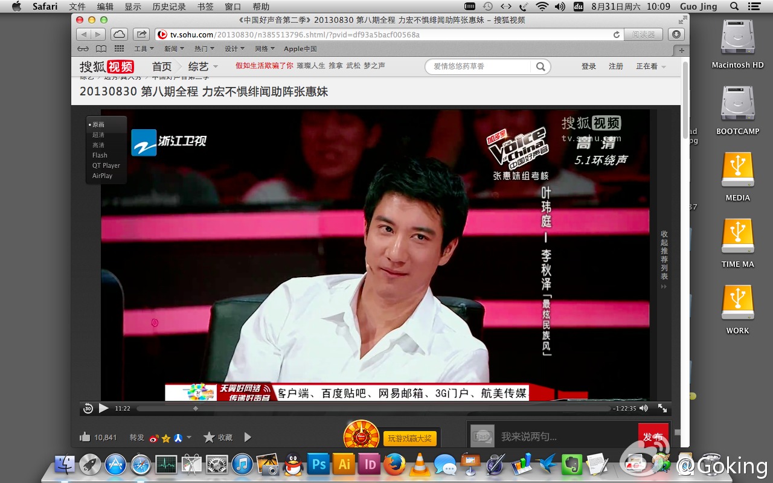Share to Qzone via yellow star icon
Screen dimensions: 773x483
point(166,438)
